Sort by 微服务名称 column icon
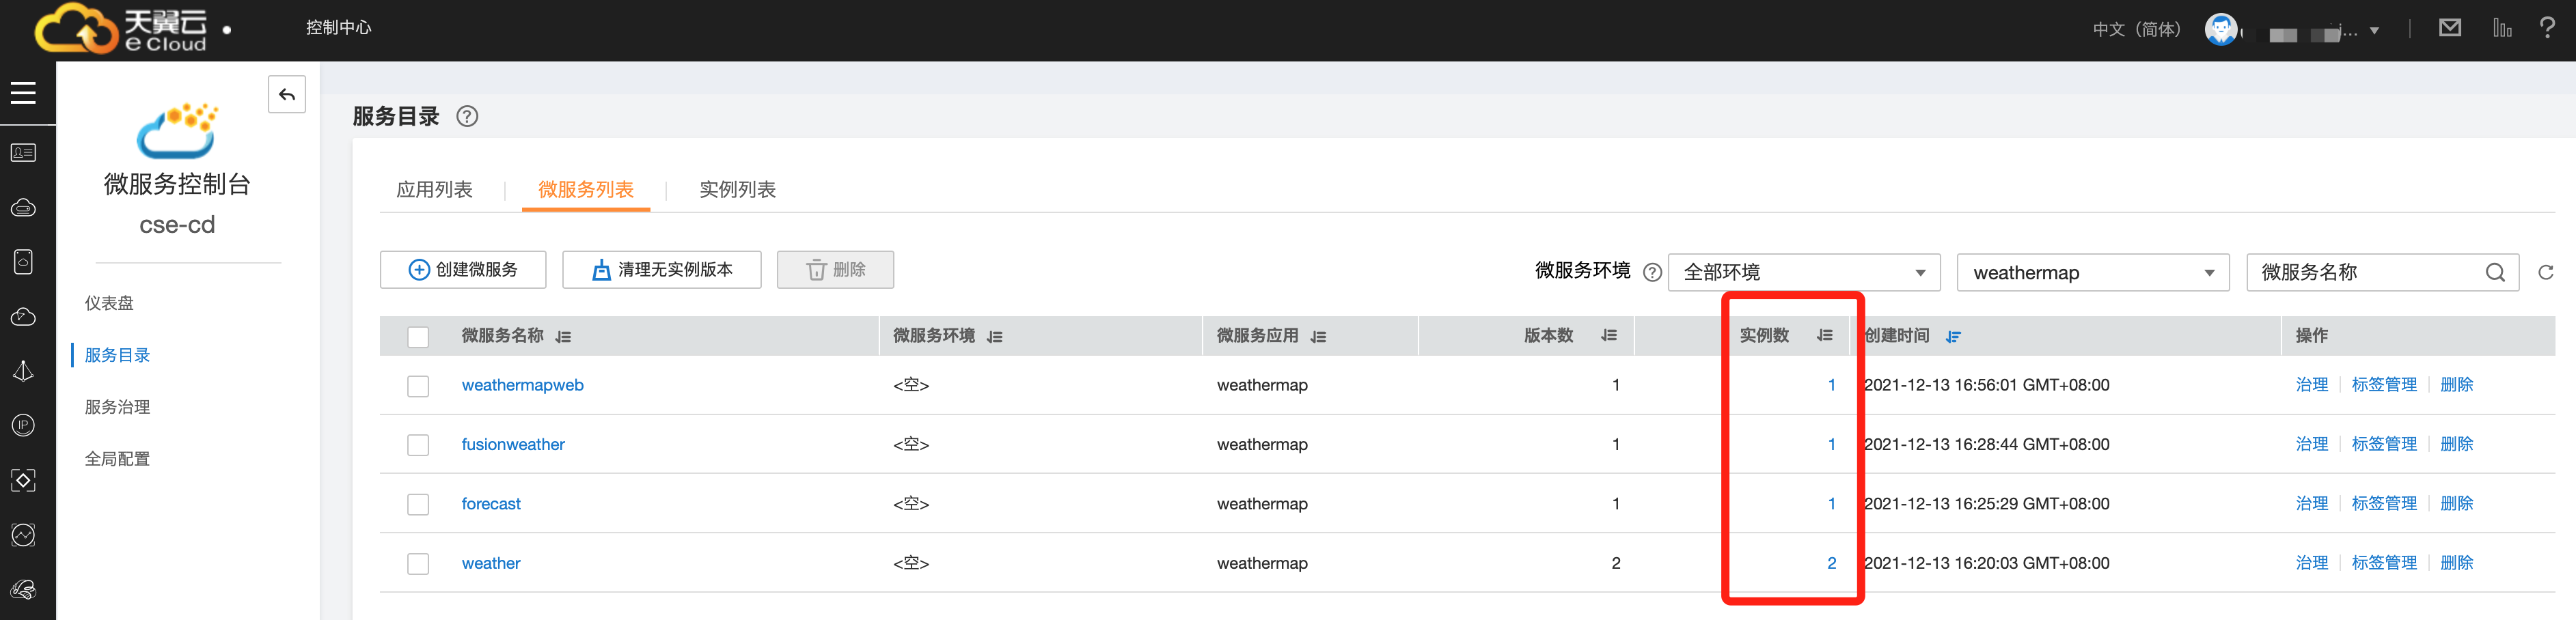Image resolution: width=2576 pixels, height=620 pixels. pyautogui.click(x=564, y=337)
